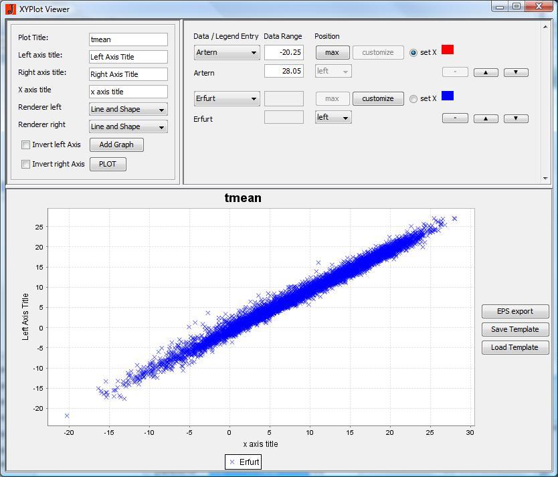This screenshot has height=477, width=558.
Task: Enable Invert right Axis
Action: pos(25,163)
